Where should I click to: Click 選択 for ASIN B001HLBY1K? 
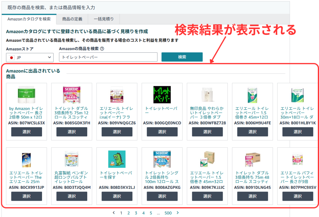[298, 132]
